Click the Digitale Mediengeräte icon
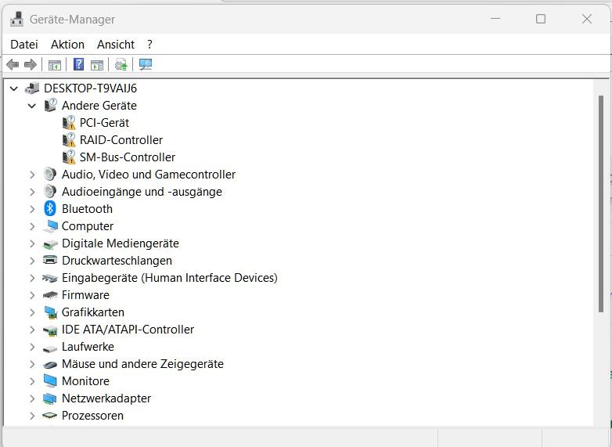This screenshot has width=612, height=447. pyautogui.click(x=50, y=244)
